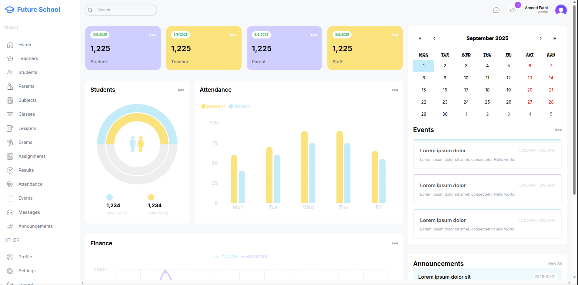The height and width of the screenshot is (285, 578).
Task: Click the Future School logo
Action: [33, 10]
